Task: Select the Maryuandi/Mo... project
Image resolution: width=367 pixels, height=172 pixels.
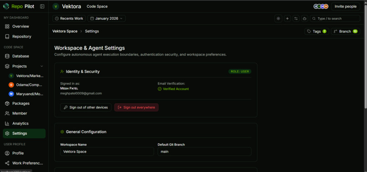Action: click(26, 94)
